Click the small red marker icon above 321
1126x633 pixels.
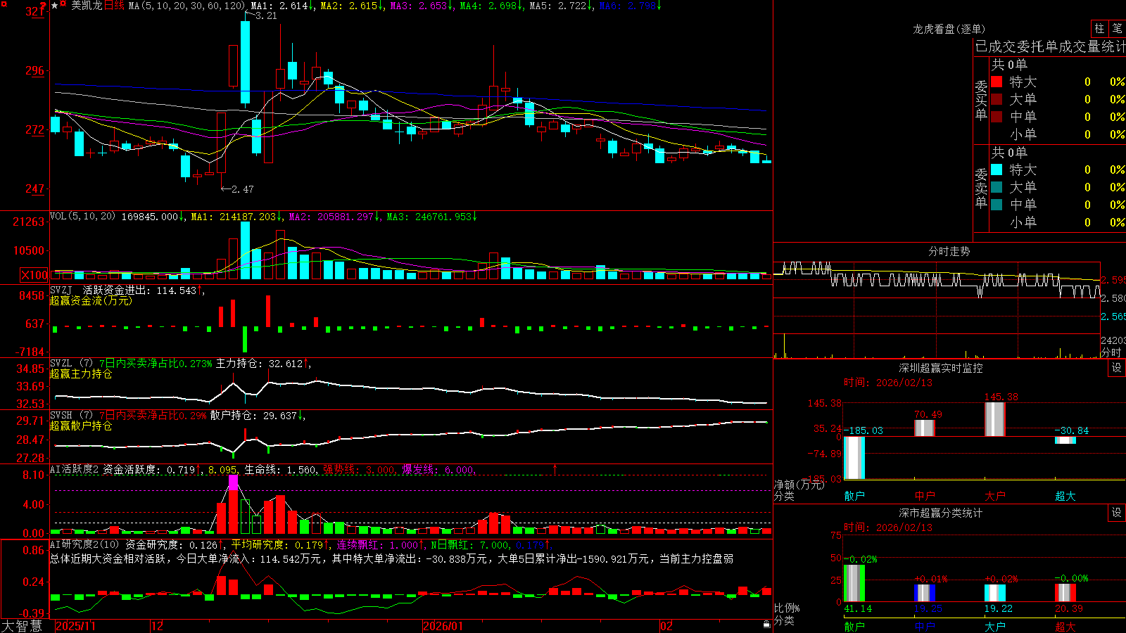(x=44, y=6)
